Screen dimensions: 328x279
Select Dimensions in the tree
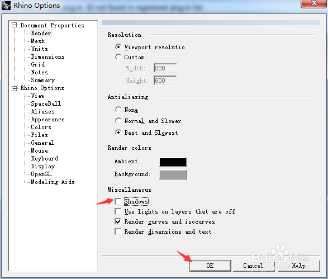[x=47, y=56]
